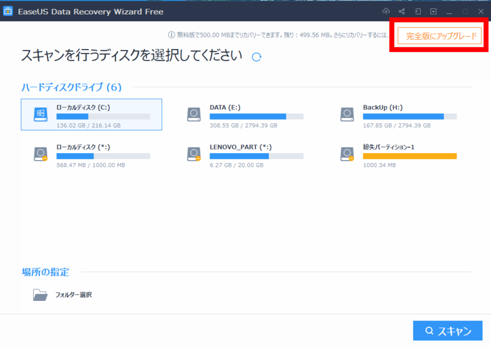Click the C: drive usage bar
Image resolution: width=491 pixels, height=347 pixels.
click(103, 116)
